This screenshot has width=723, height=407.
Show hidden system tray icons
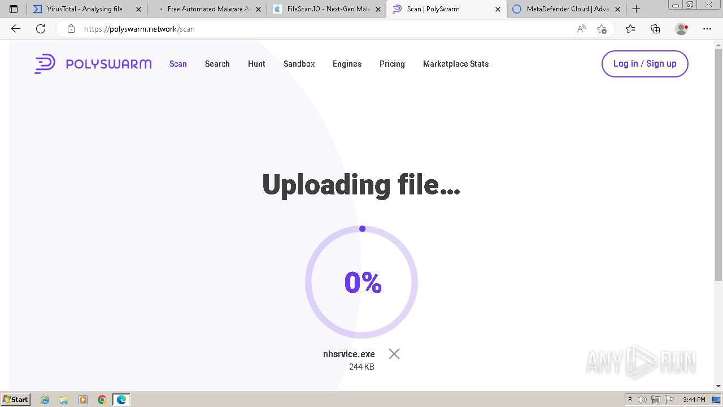pos(630,400)
